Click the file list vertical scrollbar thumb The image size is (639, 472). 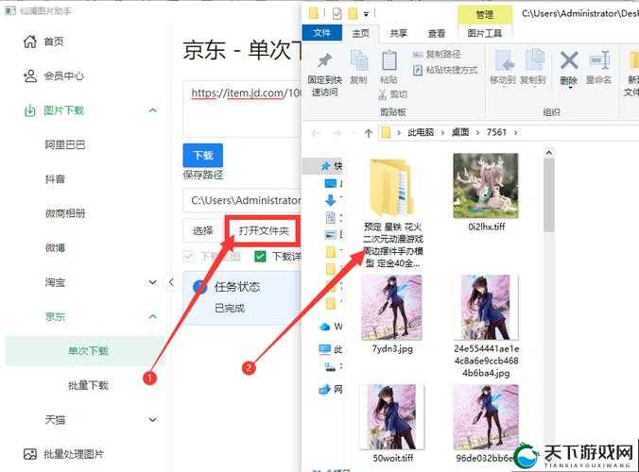coord(548,194)
